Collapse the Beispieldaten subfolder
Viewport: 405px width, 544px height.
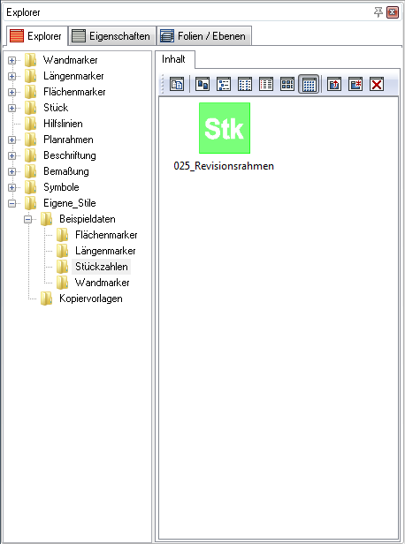[27, 219]
